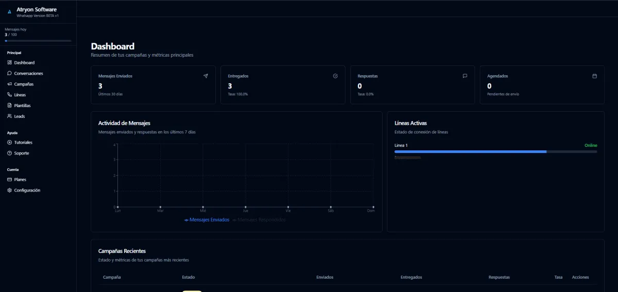618x292 pixels.
Task: Click the Soporte help icon
Action: pos(9,153)
